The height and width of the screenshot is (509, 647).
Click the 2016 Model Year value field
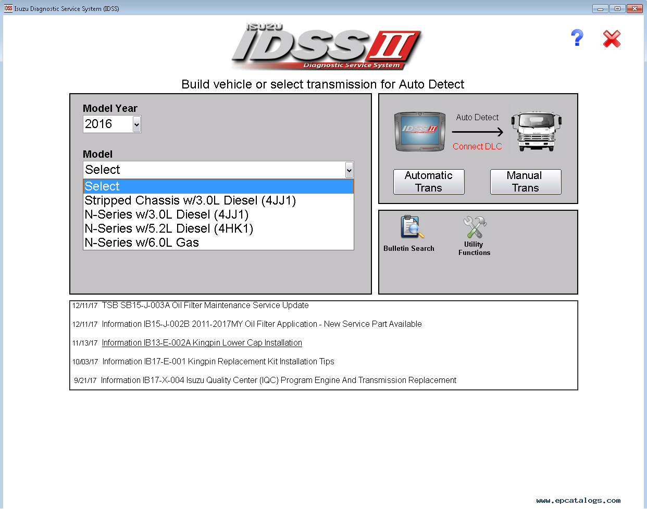[108, 124]
